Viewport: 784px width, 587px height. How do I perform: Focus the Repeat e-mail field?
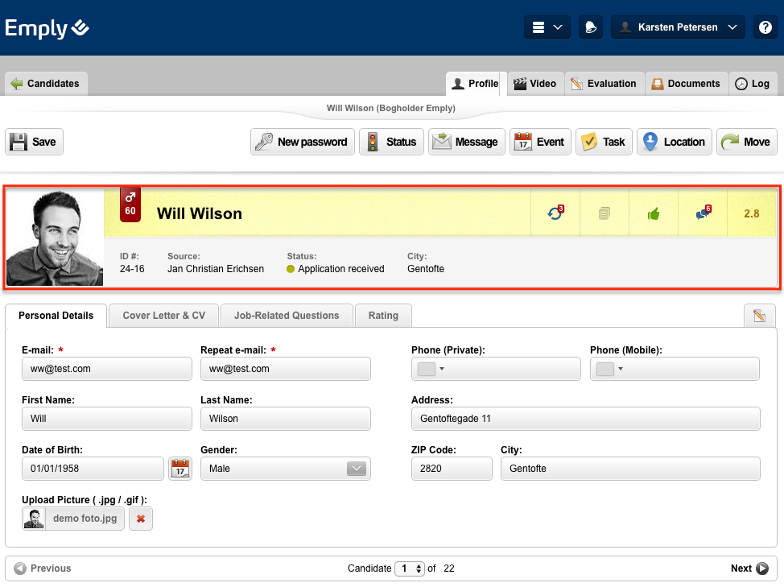[286, 369]
